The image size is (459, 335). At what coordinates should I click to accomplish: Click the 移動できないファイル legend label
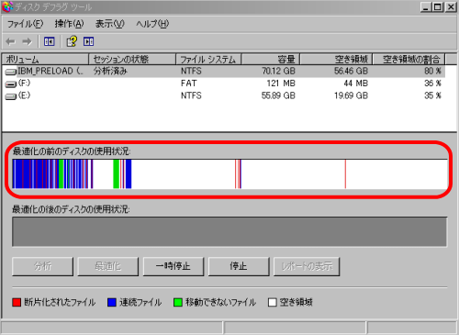click(x=220, y=303)
